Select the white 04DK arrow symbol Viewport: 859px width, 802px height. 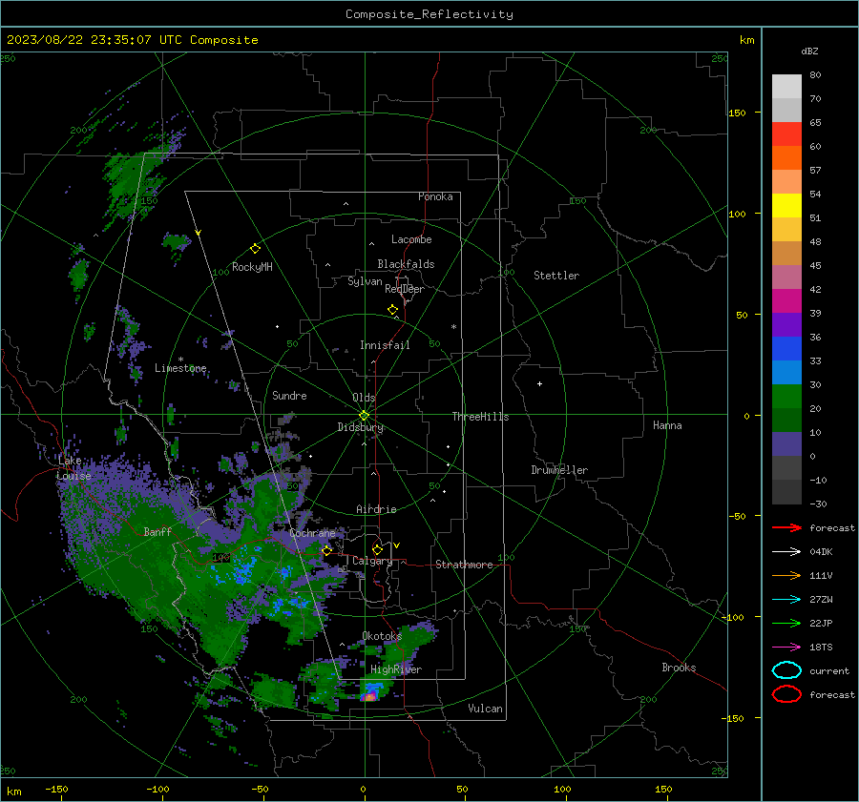point(786,552)
